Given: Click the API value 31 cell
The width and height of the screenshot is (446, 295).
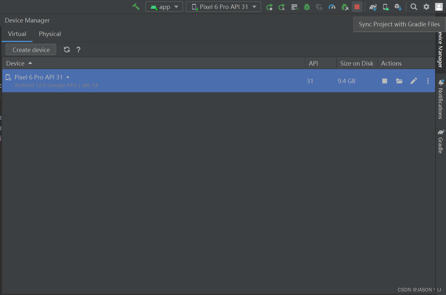Looking at the screenshot, I should click(310, 81).
